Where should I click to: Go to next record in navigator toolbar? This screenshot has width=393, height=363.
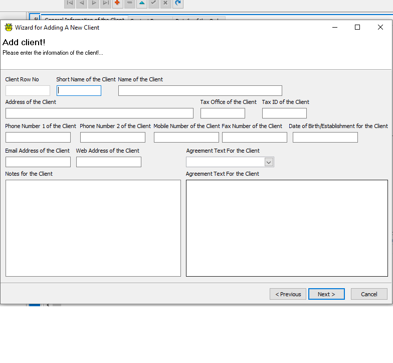(94, 4)
